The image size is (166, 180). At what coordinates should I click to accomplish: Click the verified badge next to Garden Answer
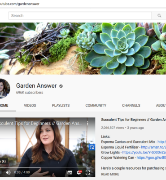coord(61,86)
